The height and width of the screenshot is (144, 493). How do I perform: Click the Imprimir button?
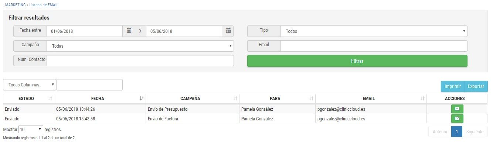pyautogui.click(x=452, y=86)
